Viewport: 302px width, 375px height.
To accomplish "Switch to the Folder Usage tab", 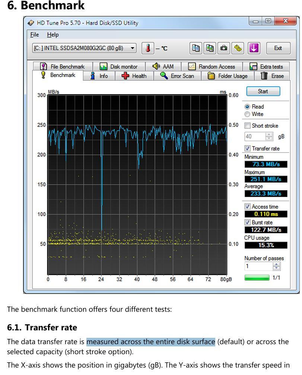I will 228,76.
